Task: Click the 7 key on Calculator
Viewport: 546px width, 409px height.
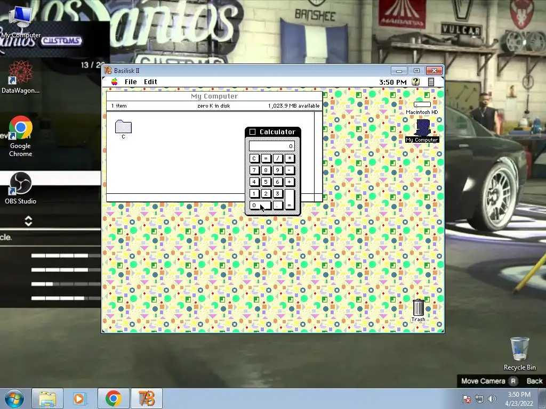Action: [x=254, y=170]
